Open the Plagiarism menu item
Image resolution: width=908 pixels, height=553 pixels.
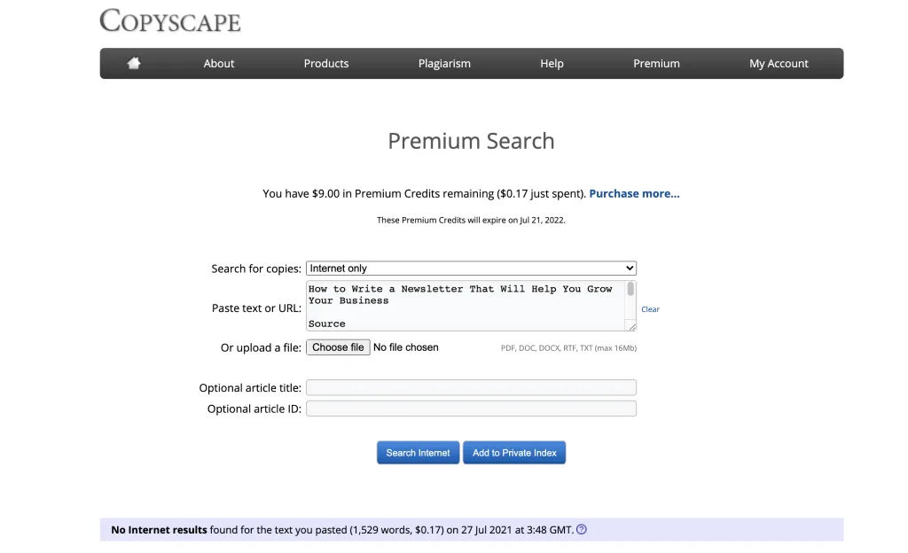pos(444,64)
